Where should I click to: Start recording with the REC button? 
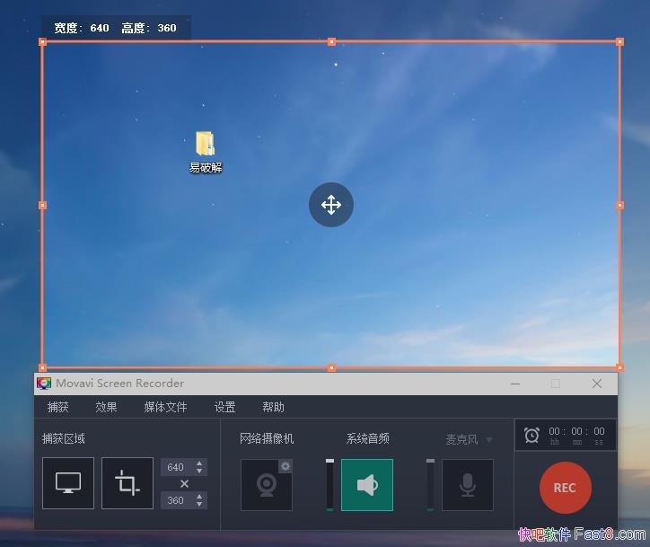click(x=566, y=488)
